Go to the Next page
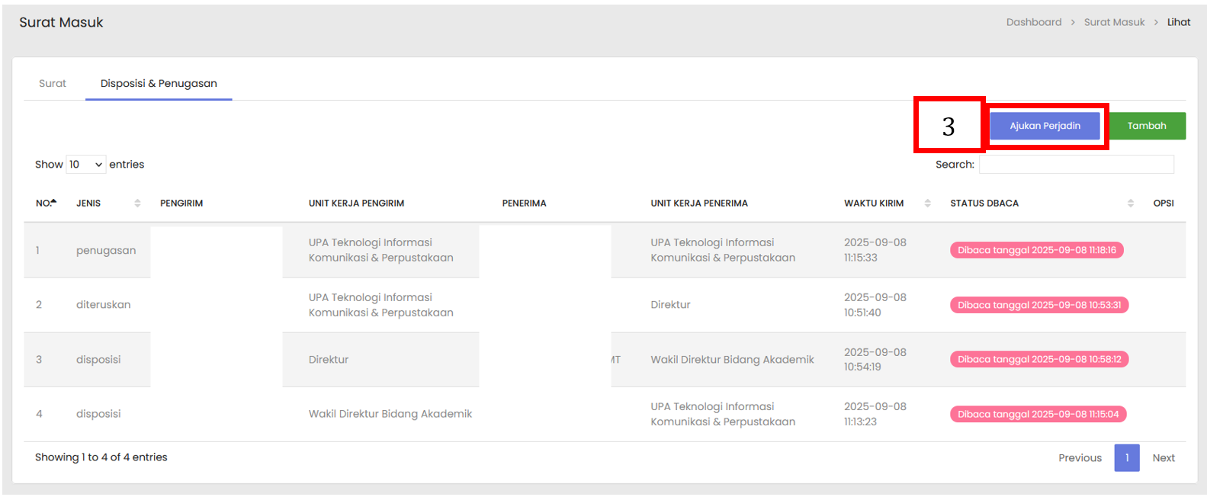Viewport: 1207px width, 497px height. pos(1163,457)
